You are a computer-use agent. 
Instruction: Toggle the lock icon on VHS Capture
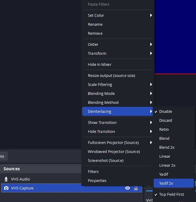pyautogui.click(x=136, y=188)
